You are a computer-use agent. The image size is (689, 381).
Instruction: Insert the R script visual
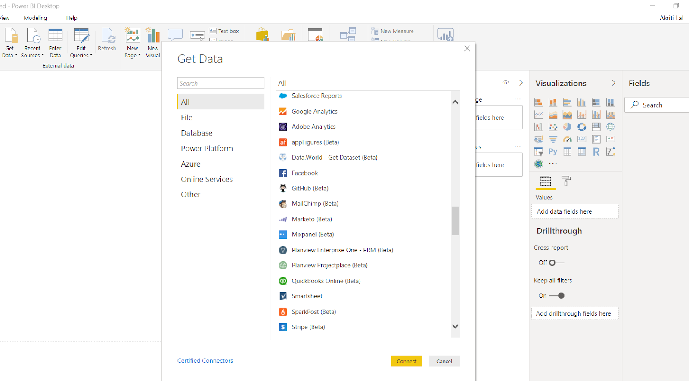(x=596, y=152)
